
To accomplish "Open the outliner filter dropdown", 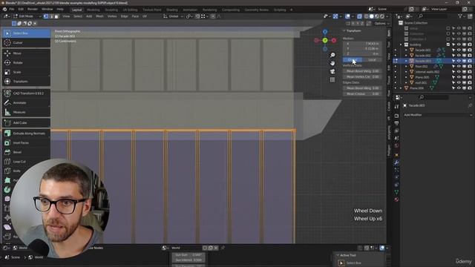I will pyautogui.click(x=462, y=16).
